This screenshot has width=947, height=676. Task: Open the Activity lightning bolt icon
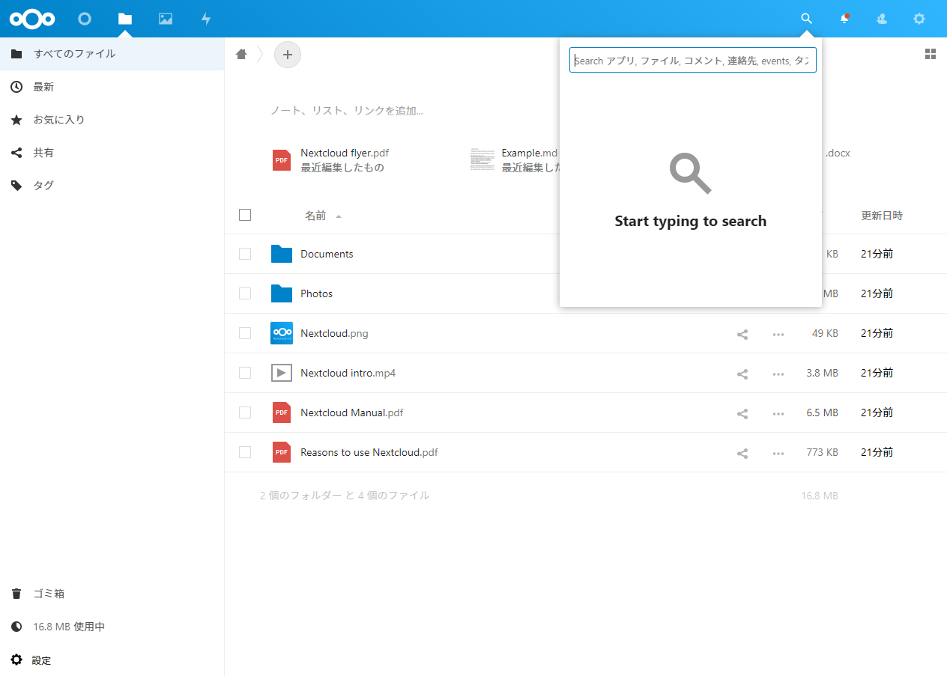click(x=206, y=19)
